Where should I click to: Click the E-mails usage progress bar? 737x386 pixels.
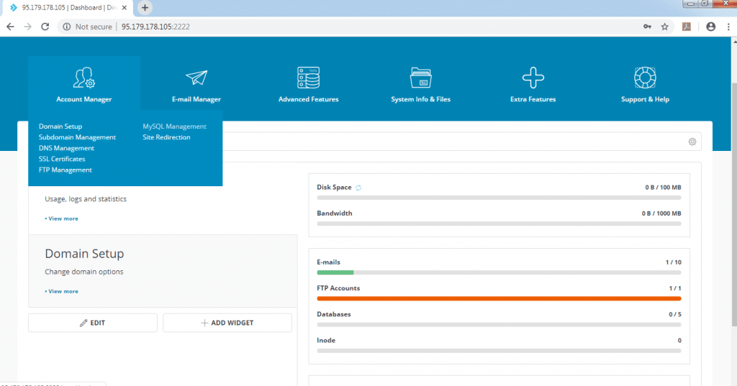499,273
